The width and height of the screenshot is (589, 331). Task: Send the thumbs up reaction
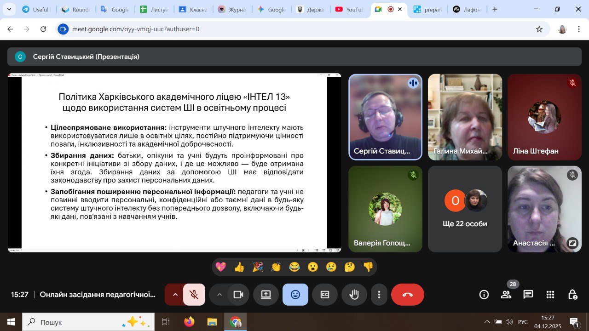click(239, 267)
